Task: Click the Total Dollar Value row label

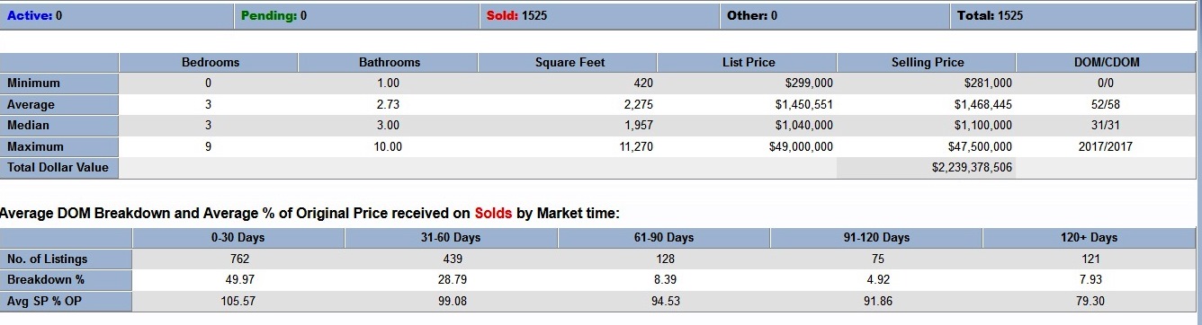Action: 59,168
